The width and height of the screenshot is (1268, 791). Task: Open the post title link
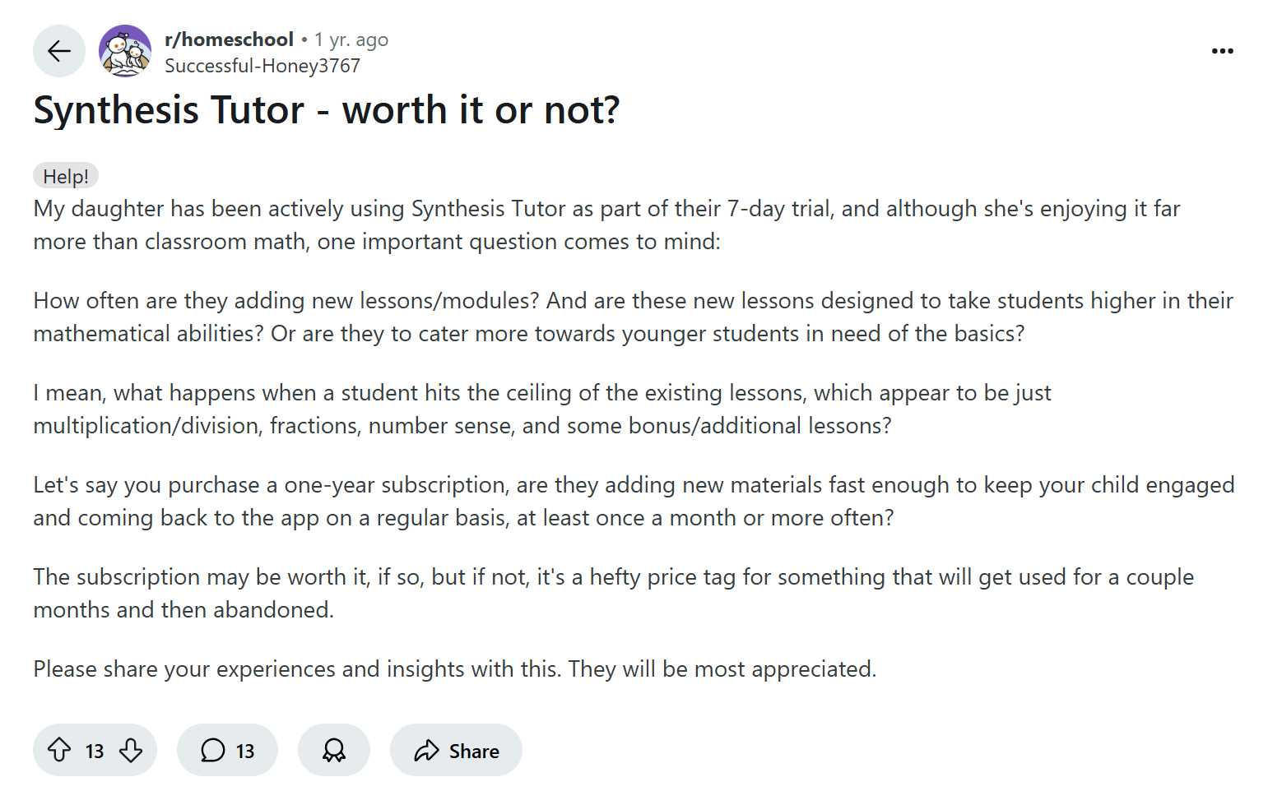[x=327, y=109]
